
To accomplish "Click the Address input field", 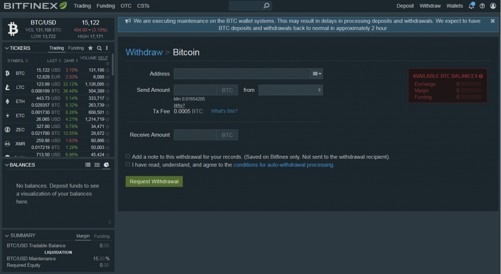I will [242, 74].
